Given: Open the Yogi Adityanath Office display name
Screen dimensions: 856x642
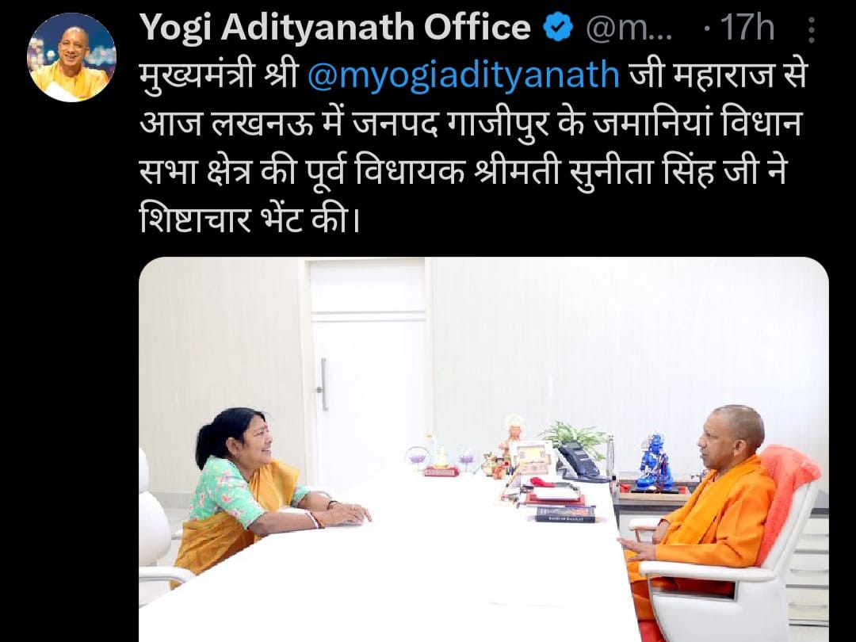Looking at the screenshot, I should click(x=335, y=28).
